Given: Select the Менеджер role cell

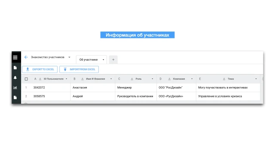Looking at the screenshot, I should click(x=136, y=87).
